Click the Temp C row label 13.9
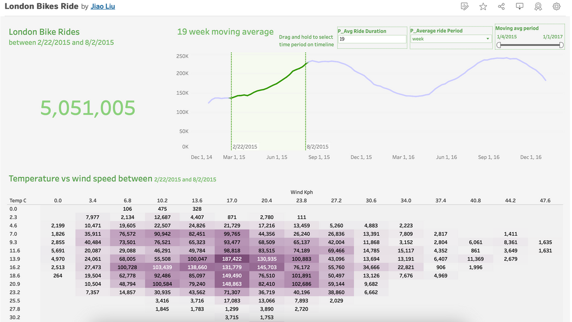 (15, 259)
